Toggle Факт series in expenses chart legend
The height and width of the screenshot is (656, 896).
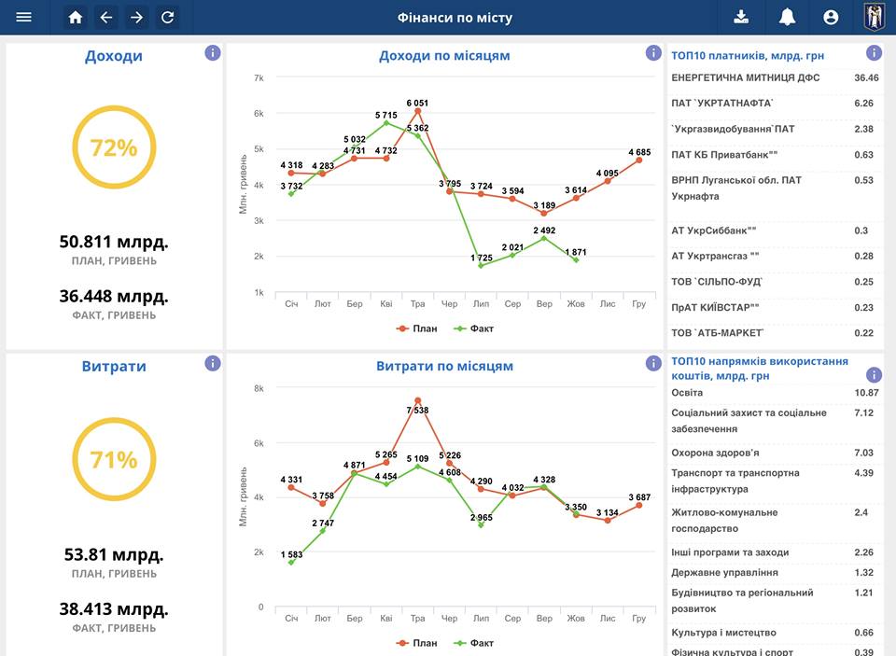pyautogui.click(x=473, y=643)
